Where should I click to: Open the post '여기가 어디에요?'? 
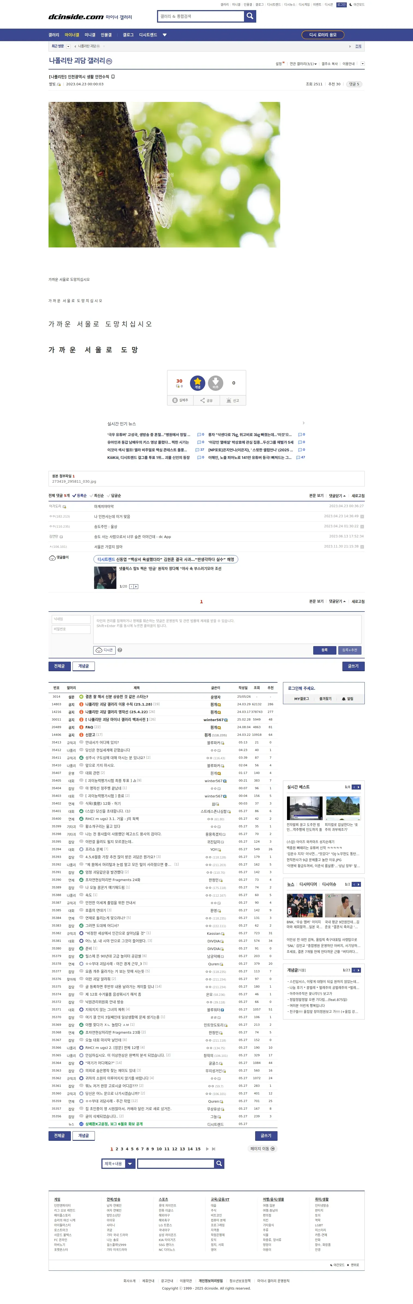(99, 1063)
